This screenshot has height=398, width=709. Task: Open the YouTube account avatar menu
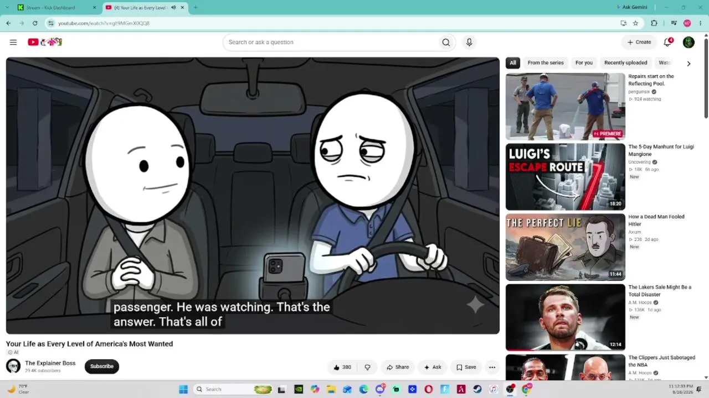pyautogui.click(x=689, y=42)
